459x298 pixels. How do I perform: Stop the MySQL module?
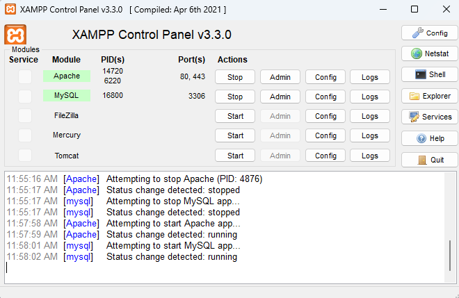(x=235, y=97)
